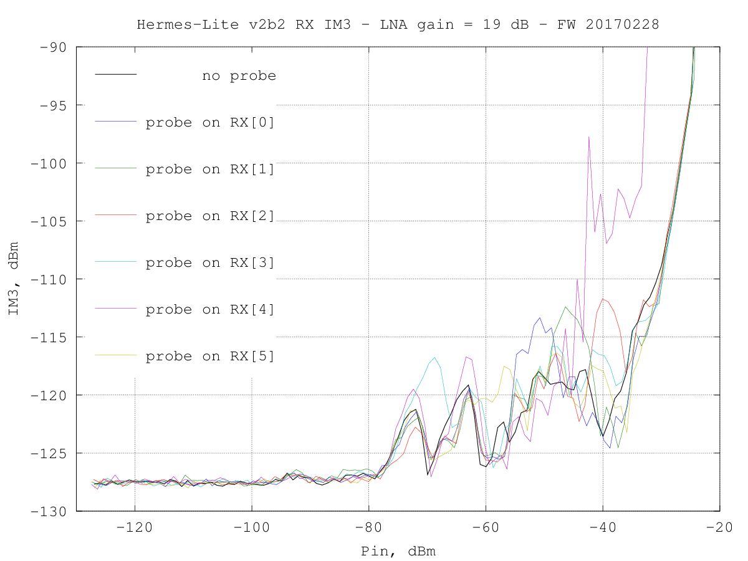Viewport: 748px width, 561px height.
Task: Click the -120 x-axis tick label
Action: (x=135, y=527)
